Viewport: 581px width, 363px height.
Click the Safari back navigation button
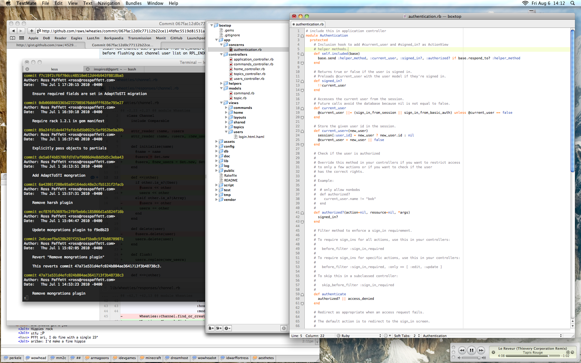point(13,31)
